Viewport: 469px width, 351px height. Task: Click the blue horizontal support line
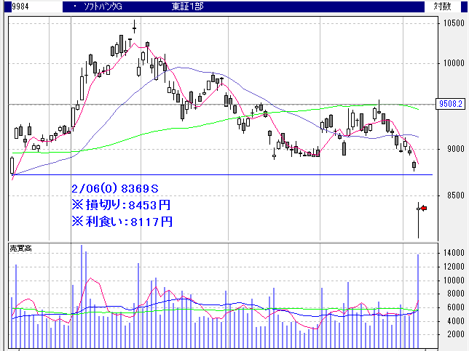pos(218,175)
